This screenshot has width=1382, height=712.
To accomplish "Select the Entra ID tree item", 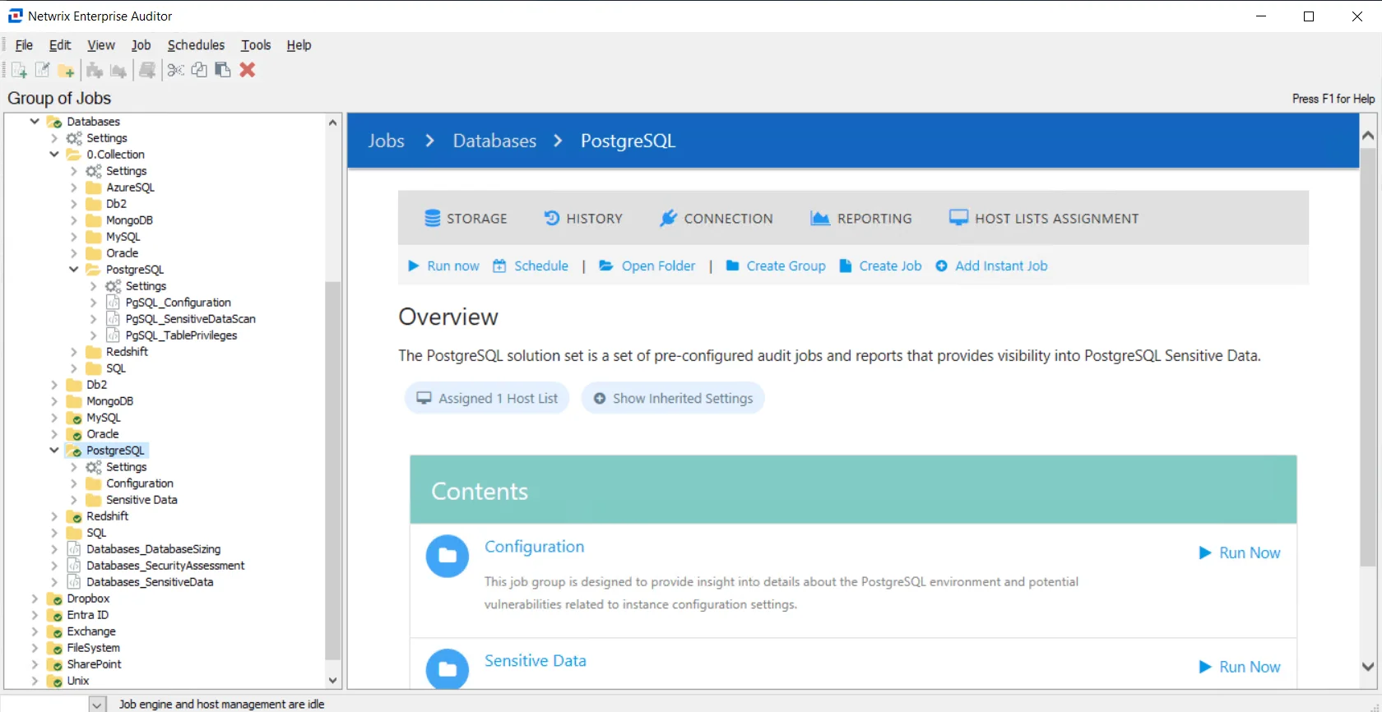I will pyautogui.click(x=87, y=615).
